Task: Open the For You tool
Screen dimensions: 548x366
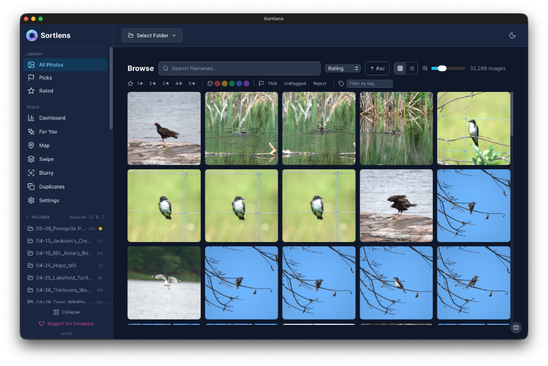Action: coord(65,131)
